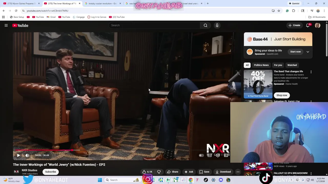Open a new browser tab
This screenshot has width=328, height=184.
click(x=208, y=4)
